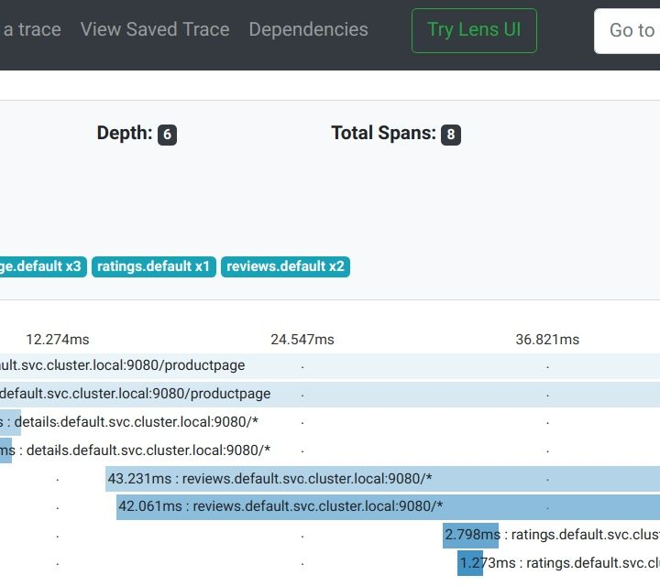Click the 36.821ms timeline marker label
The height and width of the screenshot is (586, 660).
click(547, 340)
